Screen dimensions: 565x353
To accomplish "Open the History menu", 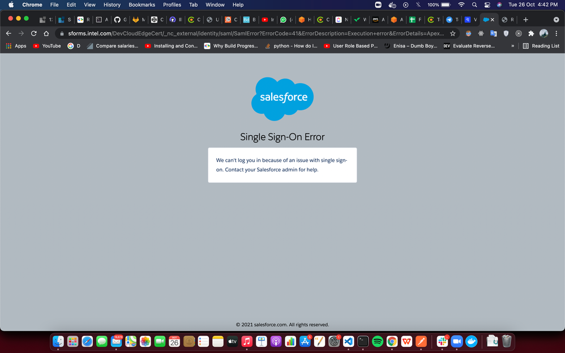I will tap(112, 5).
